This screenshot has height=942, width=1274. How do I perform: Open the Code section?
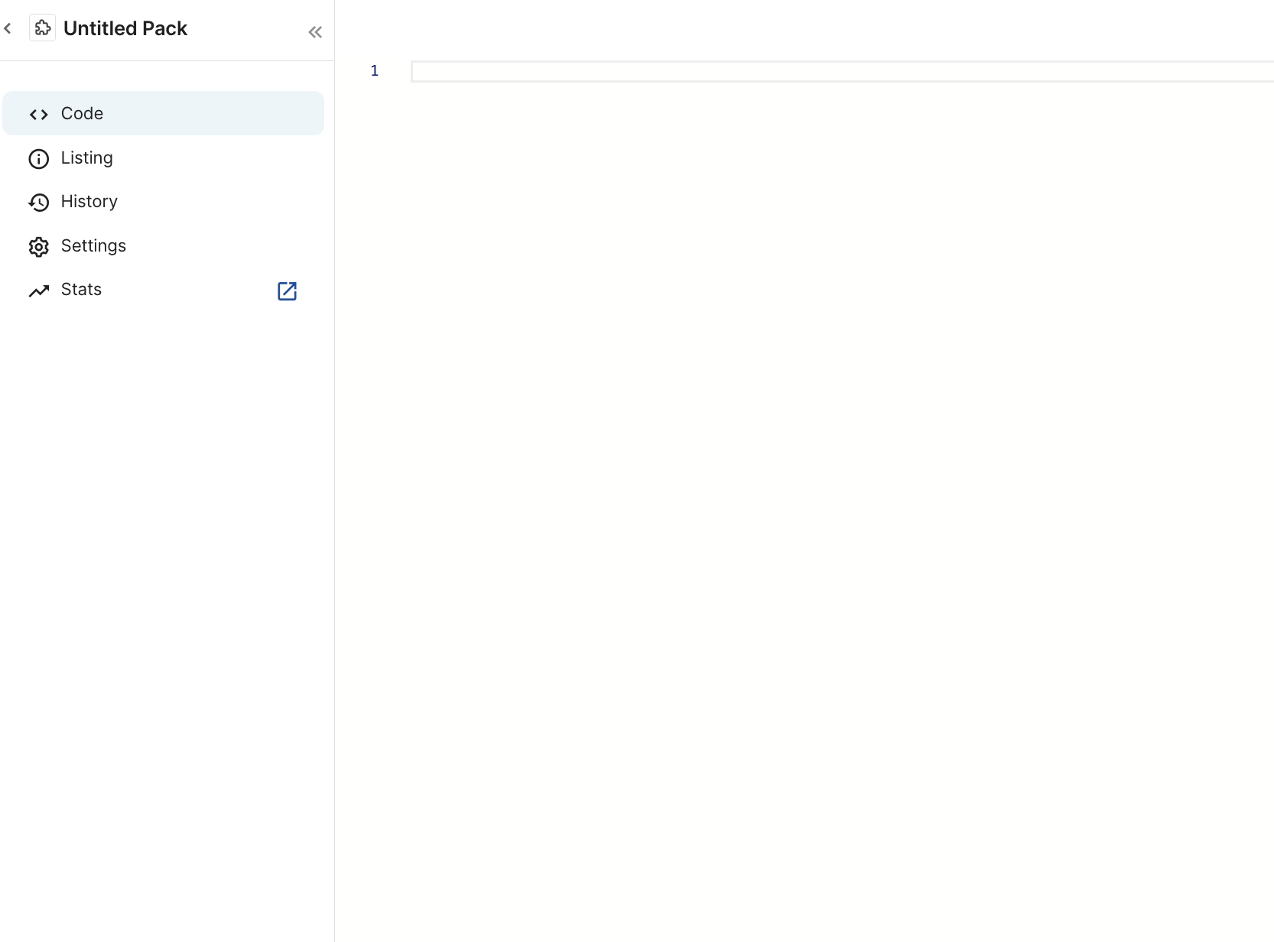pyautogui.click(x=164, y=113)
